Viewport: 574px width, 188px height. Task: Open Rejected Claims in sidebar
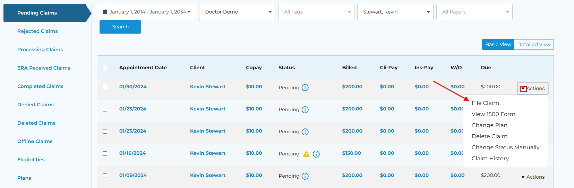click(37, 31)
